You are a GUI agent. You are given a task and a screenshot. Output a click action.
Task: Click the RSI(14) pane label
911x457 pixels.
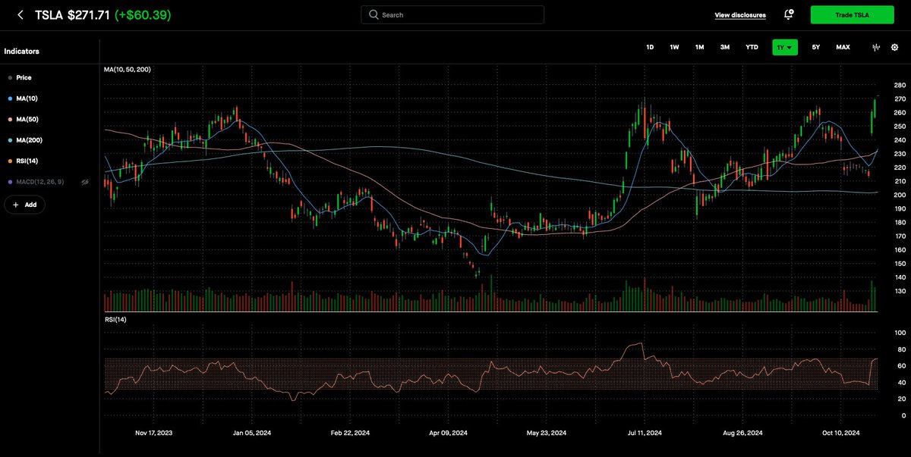[115, 320]
